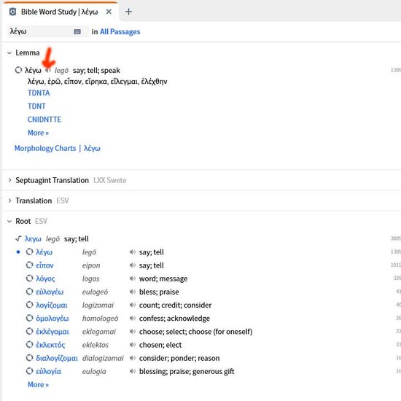Viewport: 401px width, 401px height.
Task: Close the Bible Word Study tab
Action: (109, 12)
